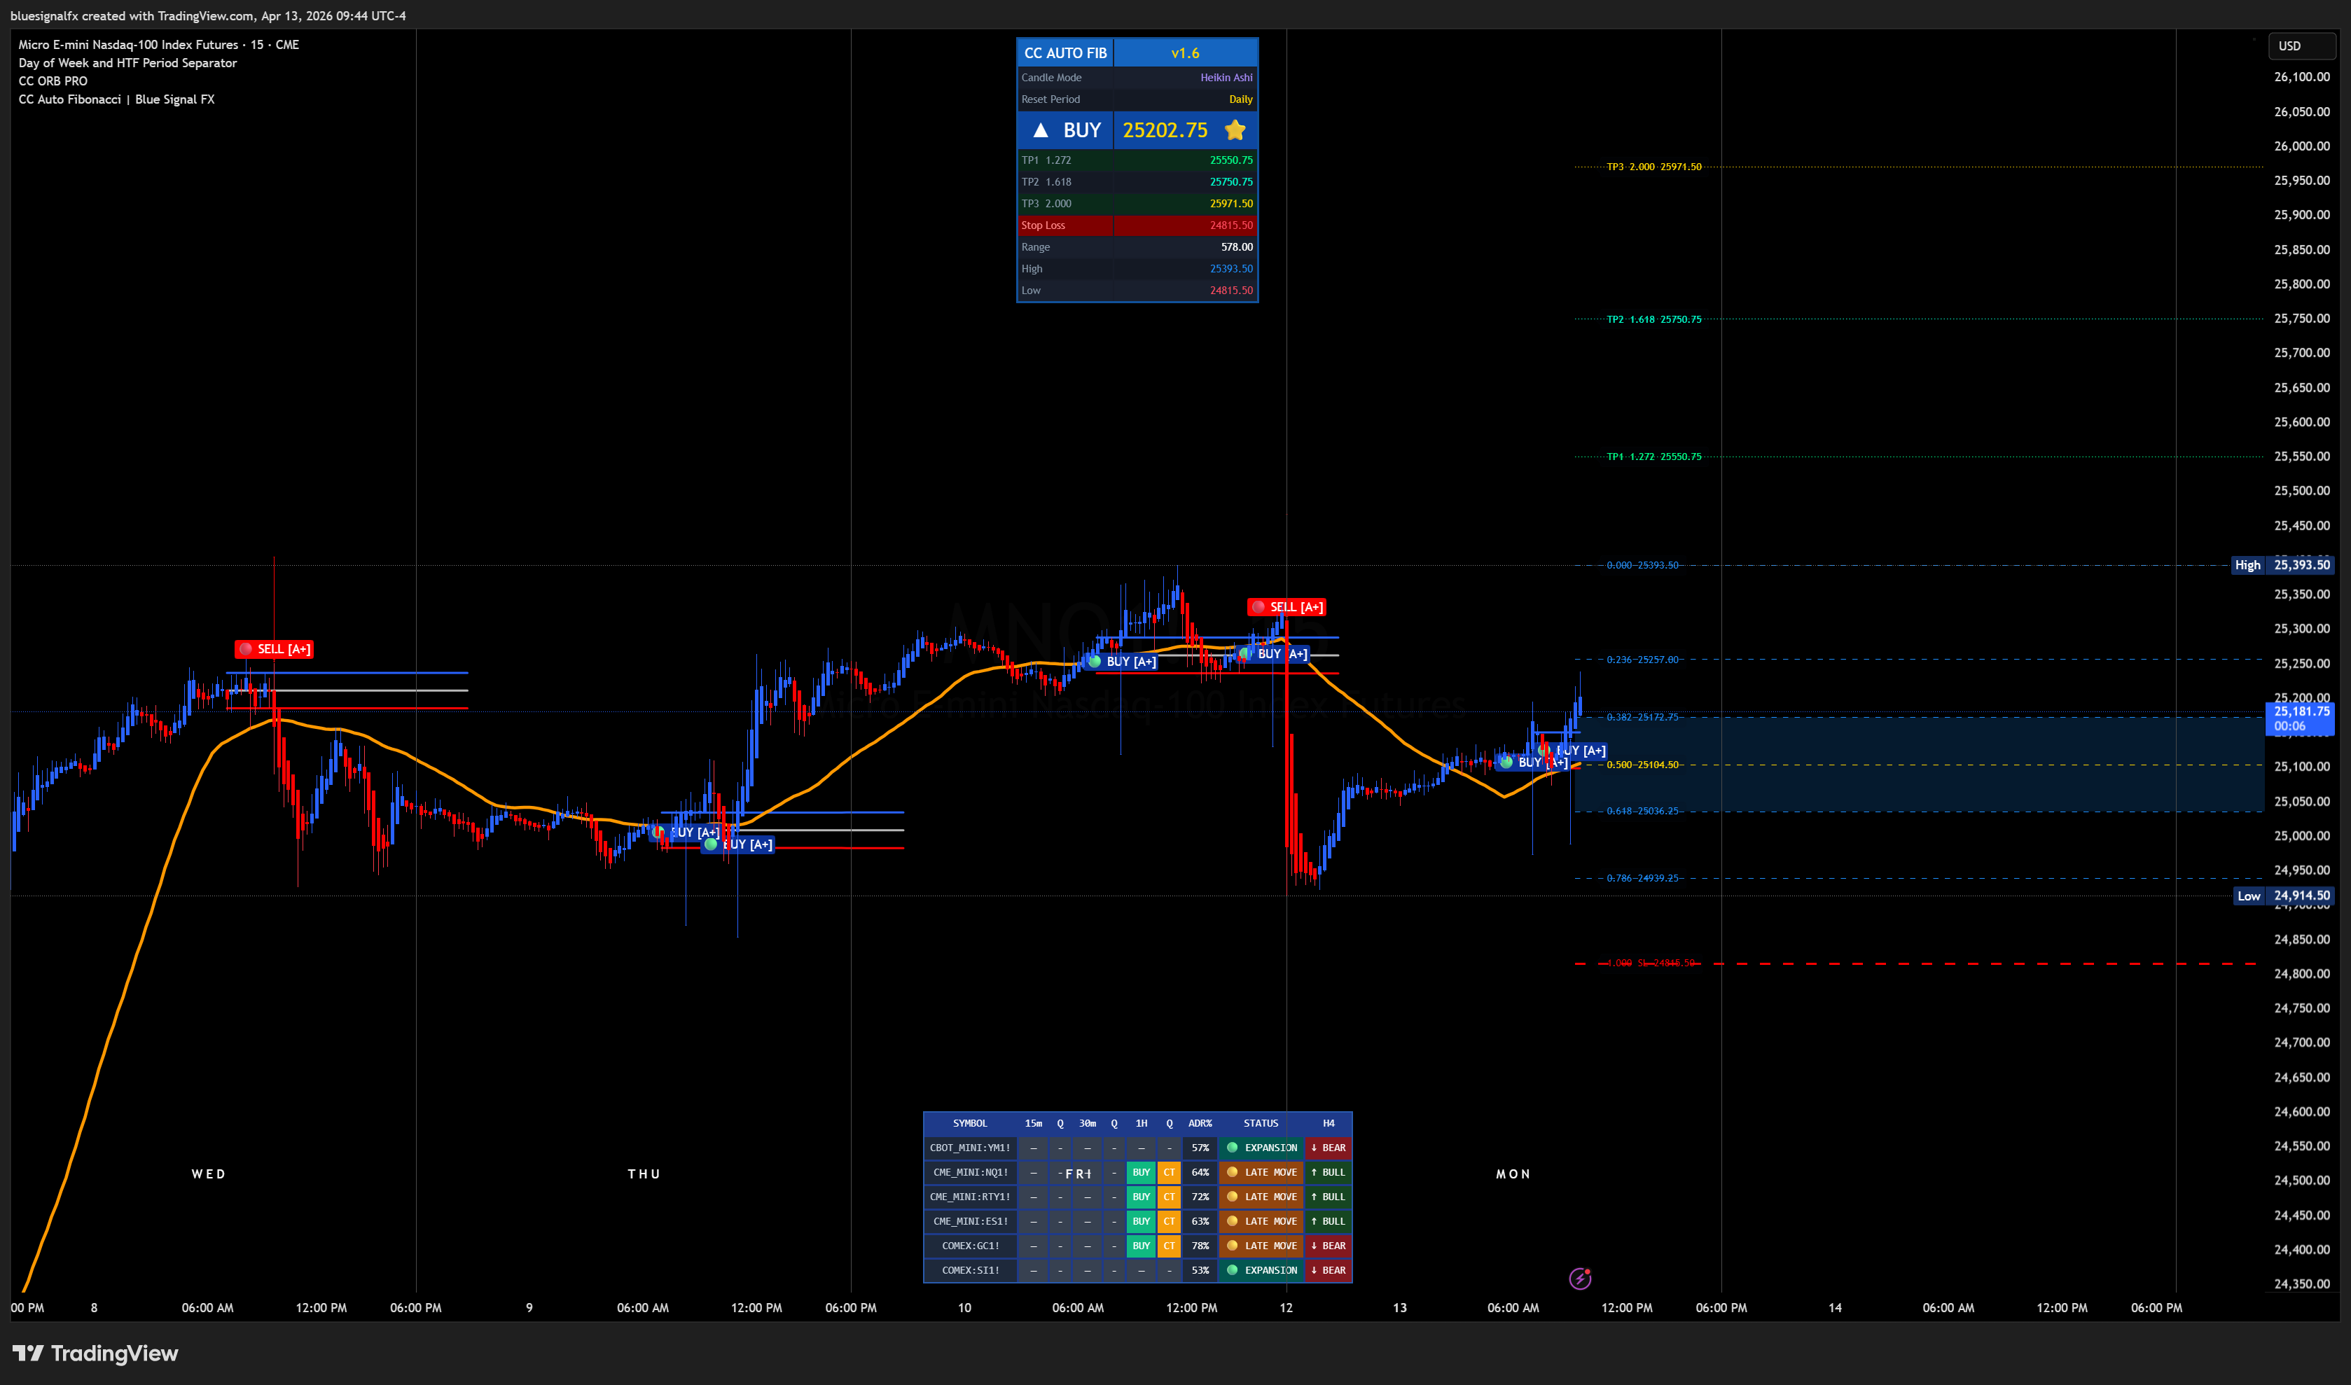Click the Daily reset period value

click(1240, 100)
